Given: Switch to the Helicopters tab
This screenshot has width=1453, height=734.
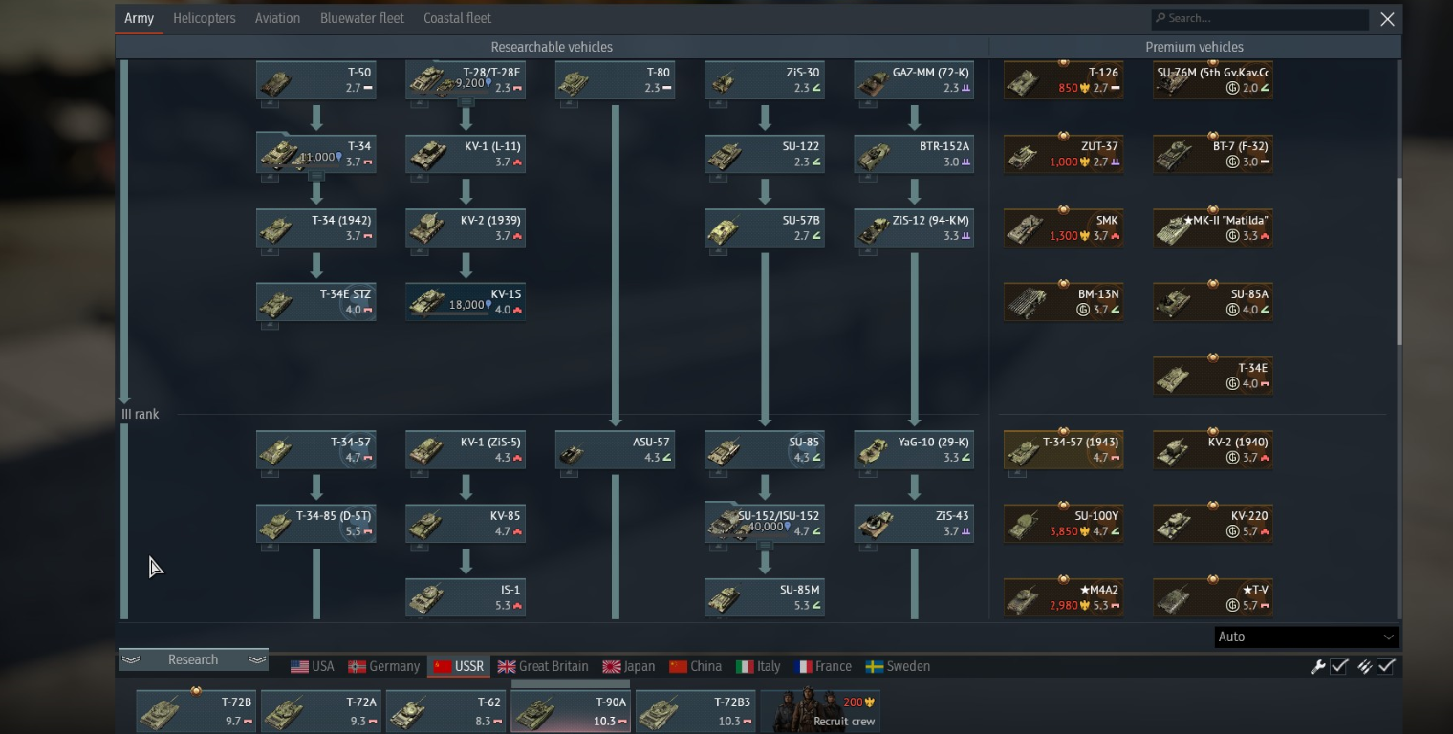Looking at the screenshot, I should click(205, 18).
